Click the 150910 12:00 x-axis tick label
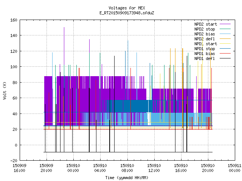Screen dimensions: 242x181 click(x=154, y=168)
